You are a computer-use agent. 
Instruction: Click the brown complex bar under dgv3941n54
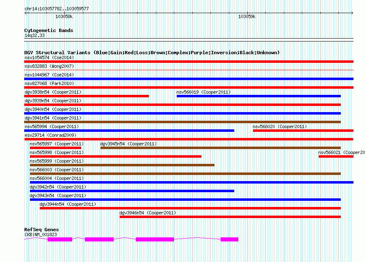182,122
